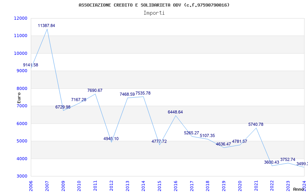Click the 2011 x-axis year label

click(95, 186)
